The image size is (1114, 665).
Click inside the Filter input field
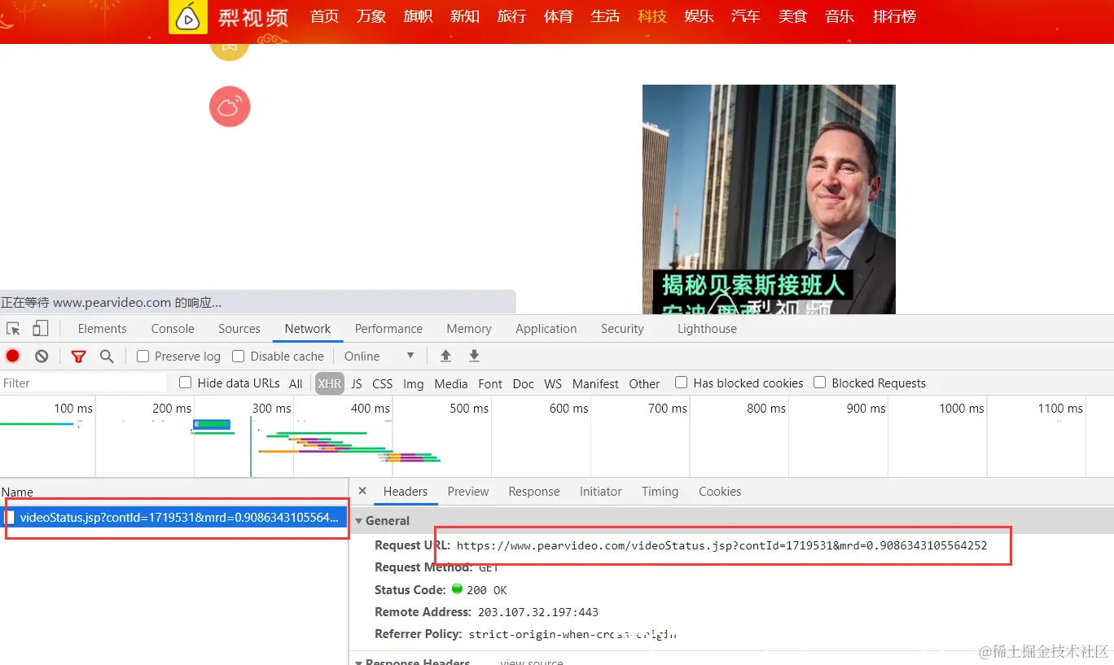[x=81, y=383]
